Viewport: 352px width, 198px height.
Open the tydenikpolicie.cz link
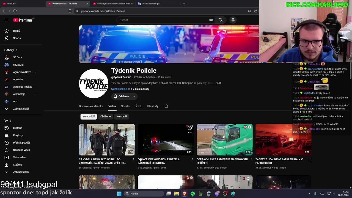[120, 89]
